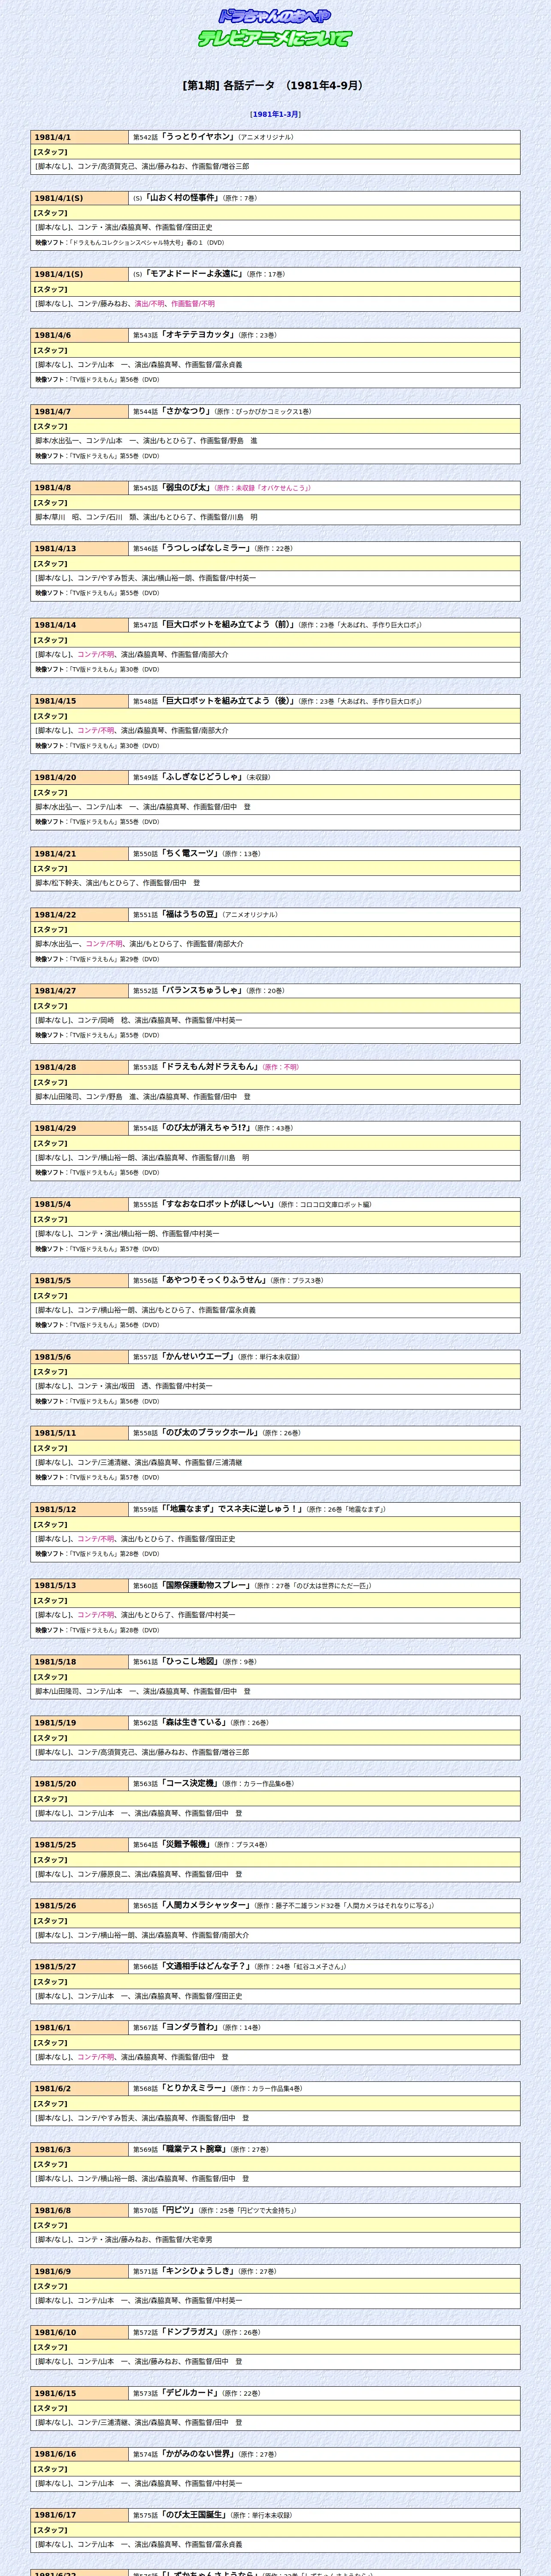Click episode title 災難予報機

[186, 1845]
